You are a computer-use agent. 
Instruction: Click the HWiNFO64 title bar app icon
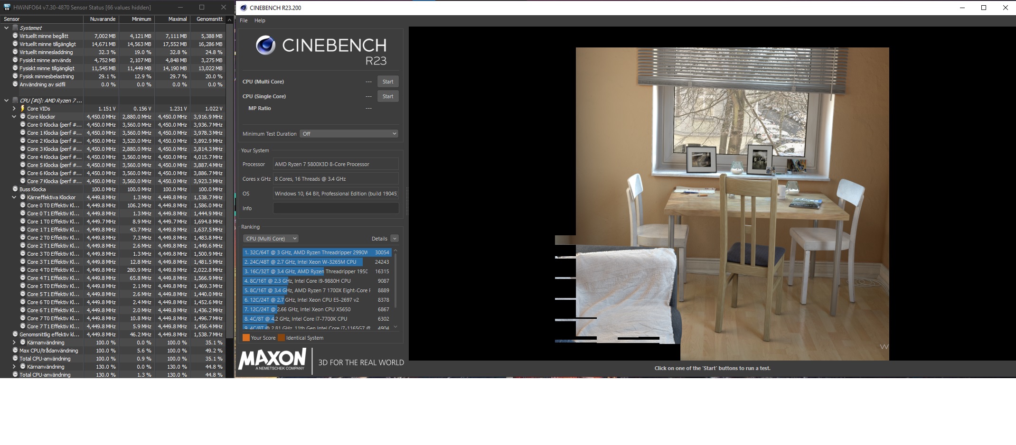coord(7,8)
